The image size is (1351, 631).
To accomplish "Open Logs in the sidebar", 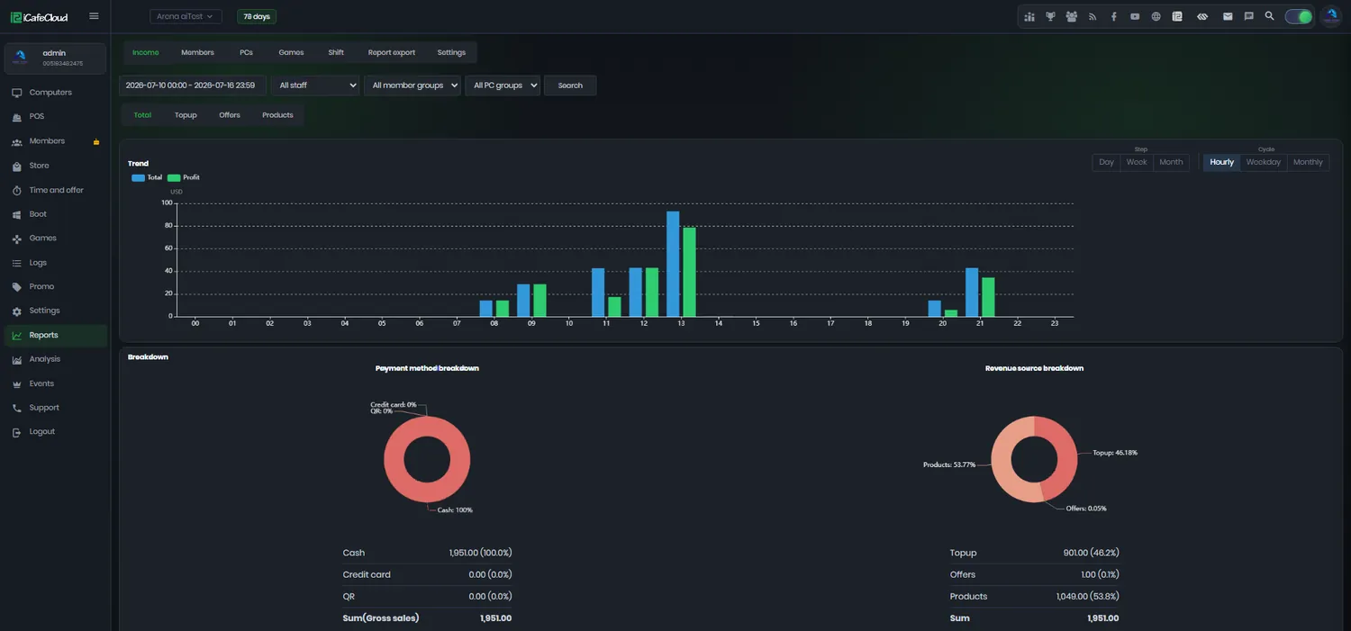I will point(54,263).
